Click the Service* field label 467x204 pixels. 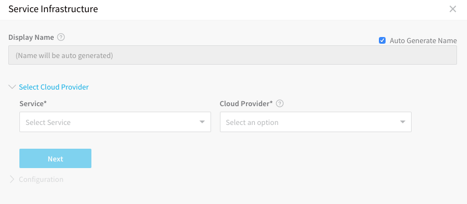tap(33, 103)
